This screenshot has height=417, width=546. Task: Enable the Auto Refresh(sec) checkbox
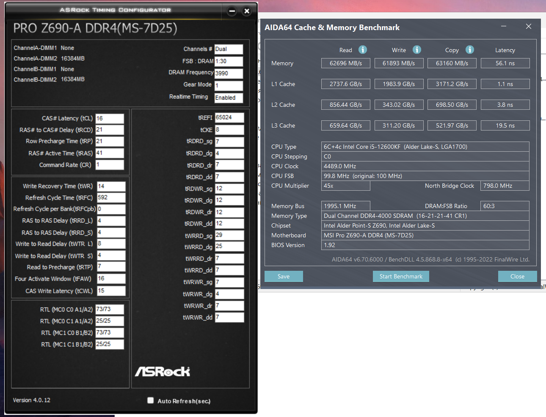pos(150,400)
